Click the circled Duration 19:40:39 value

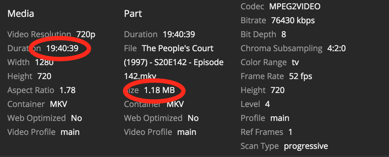(x=62, y=48)
